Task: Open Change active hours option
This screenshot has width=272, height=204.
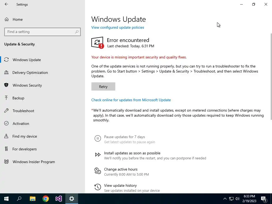Action: coord(121,169)
